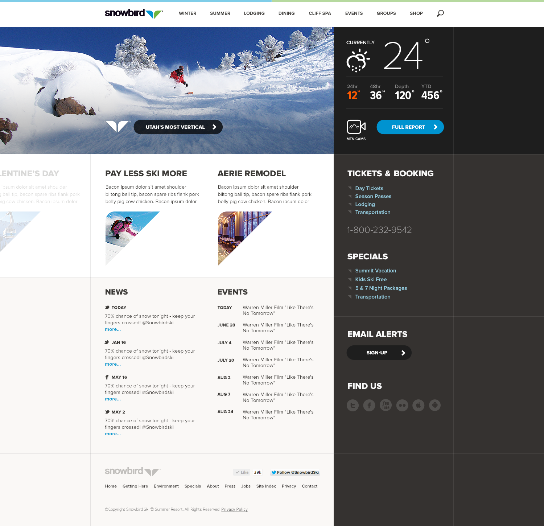This screenshot has width=544, height=526.
Task: Click arrow bullet next to Day Tickets
Action: click(350, 188)
